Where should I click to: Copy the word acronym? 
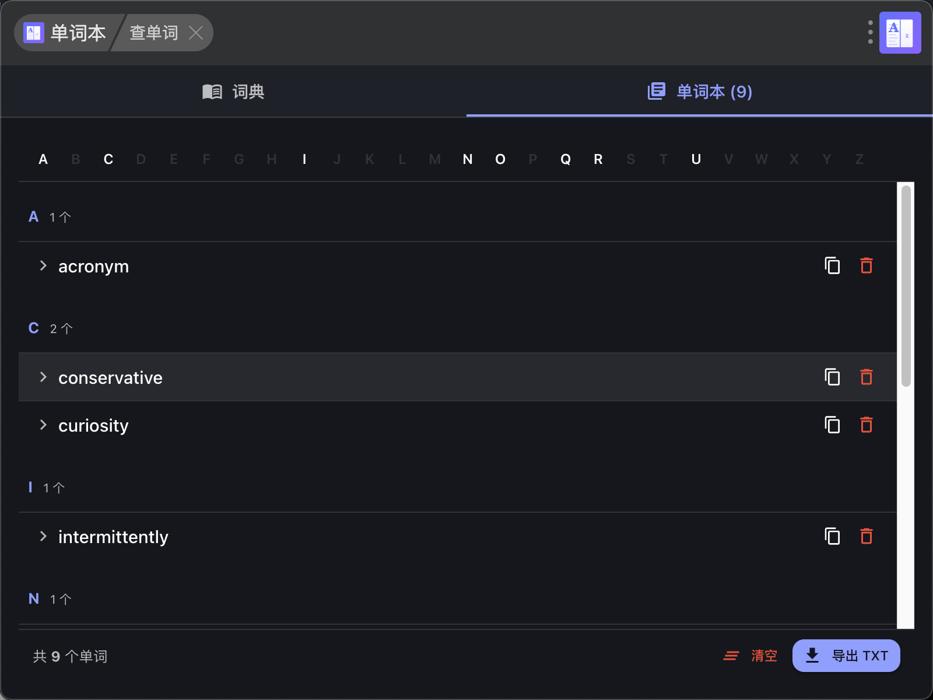pyautogui.click(x=832, y=265)
